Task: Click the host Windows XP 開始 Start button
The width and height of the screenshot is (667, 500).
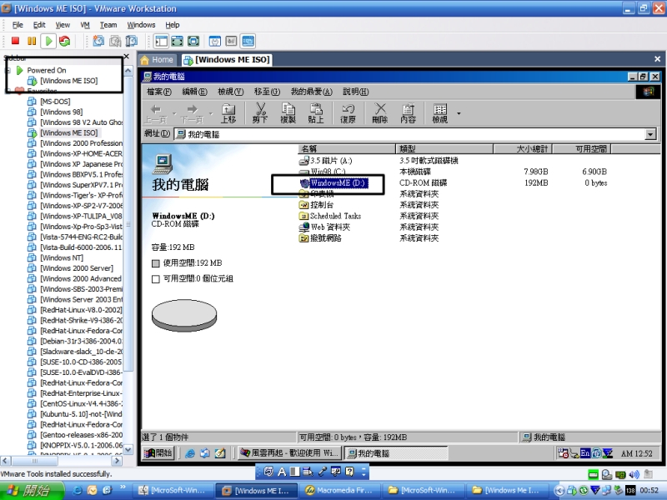Action: (x=32, y=491)
